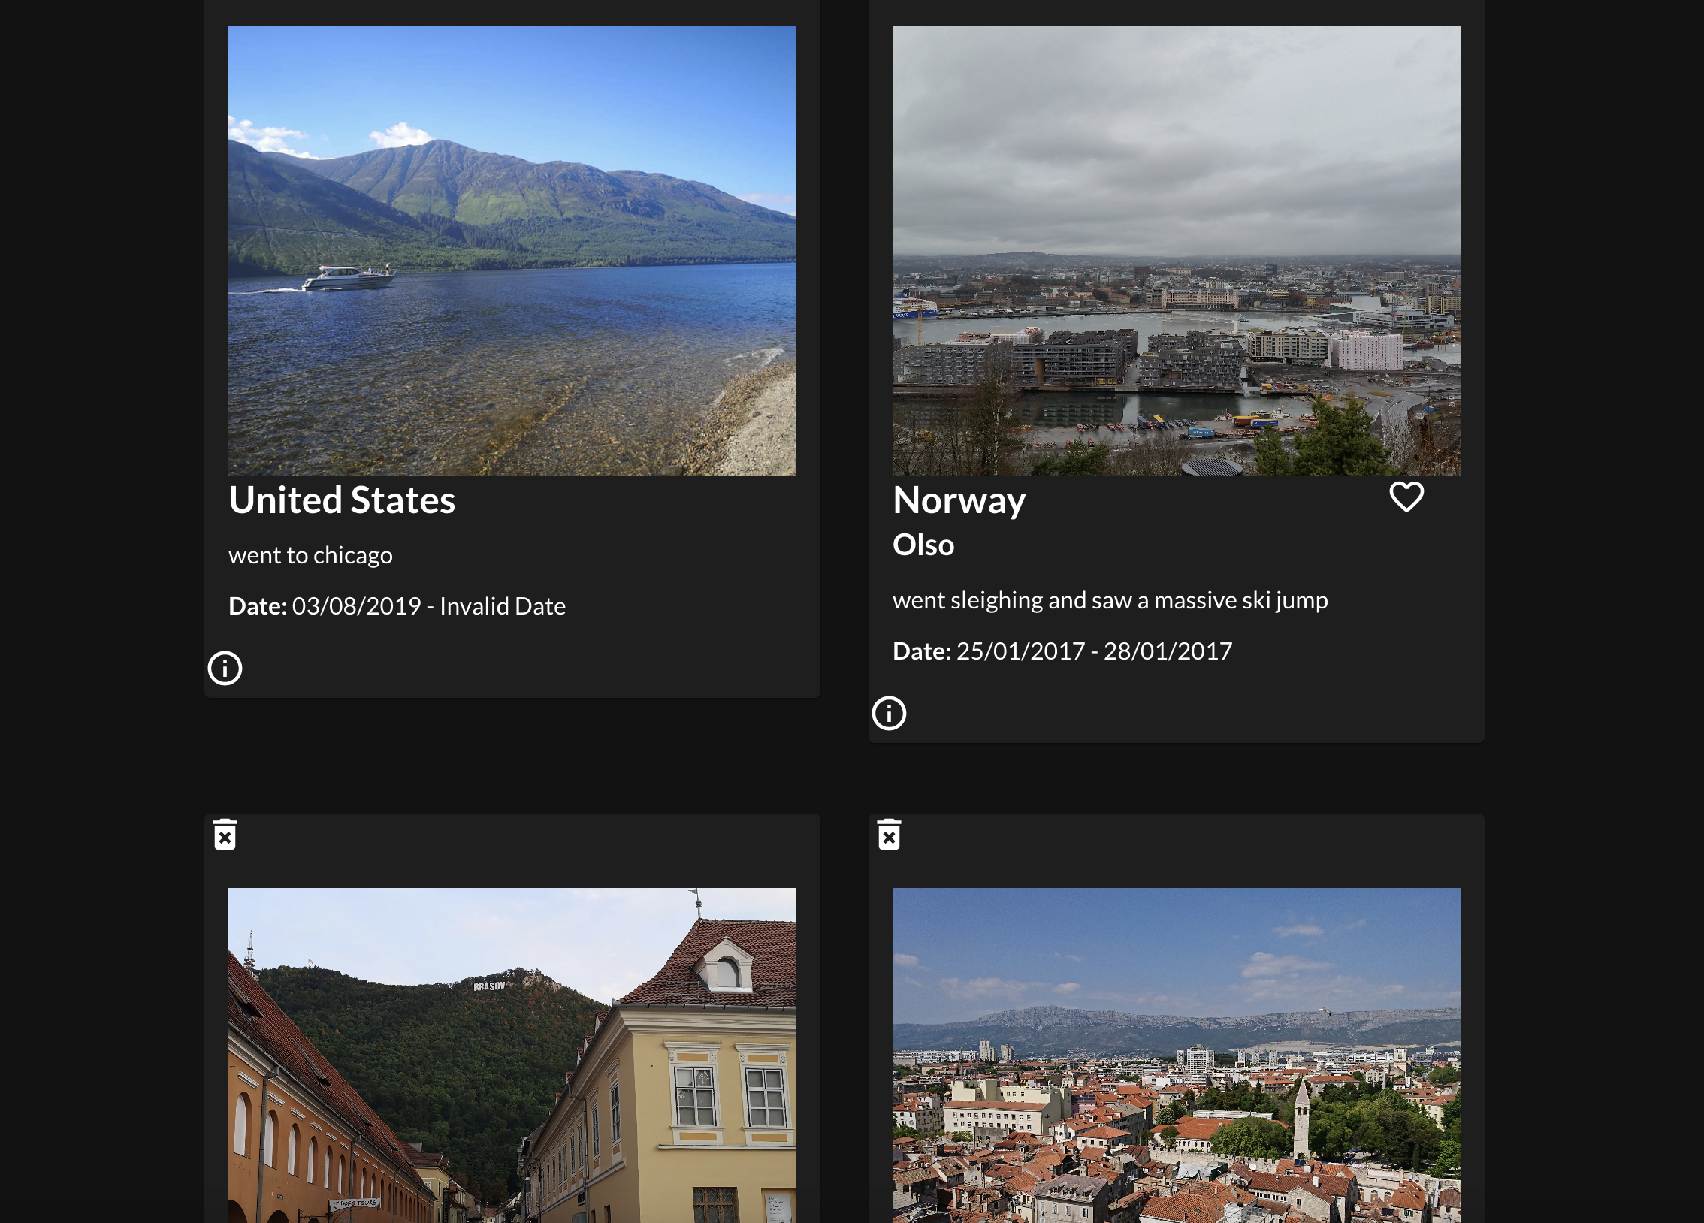Screen dimensions: 1704x1223
Task: Open info icon on Norway card
Action: tap(889, 713)
